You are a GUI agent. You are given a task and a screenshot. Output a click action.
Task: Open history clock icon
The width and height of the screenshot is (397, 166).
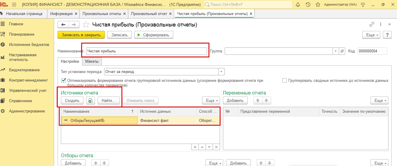click(308, 5)
